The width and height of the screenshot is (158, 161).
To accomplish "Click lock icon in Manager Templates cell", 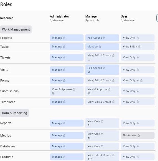I will tap(113, 102).
